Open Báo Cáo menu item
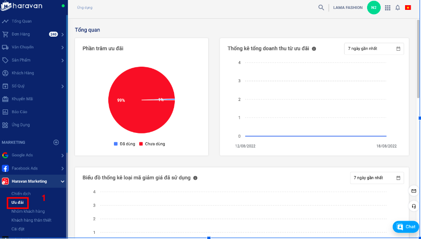 19,112
